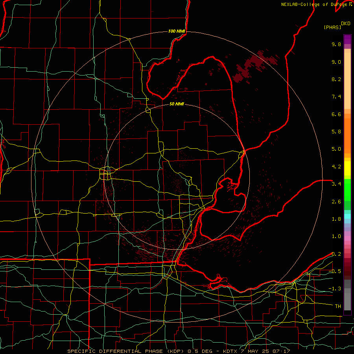Click the 1.8 scale value
Viewport: 354px width, 354px height.
point(336,219)
